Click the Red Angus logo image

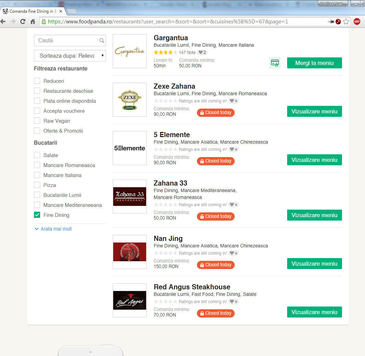coord(130,301)
